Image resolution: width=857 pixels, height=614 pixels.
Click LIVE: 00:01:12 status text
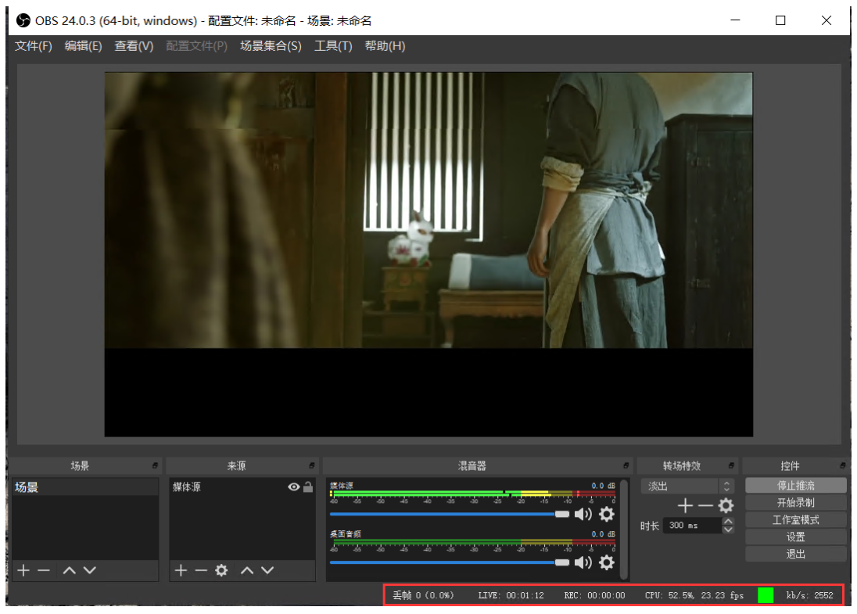[511, 595]
